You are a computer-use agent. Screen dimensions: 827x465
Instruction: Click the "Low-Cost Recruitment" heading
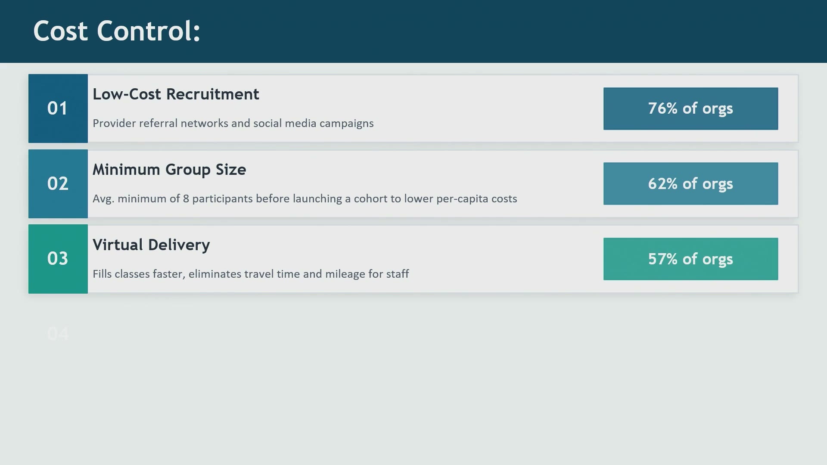coord(176,94)
